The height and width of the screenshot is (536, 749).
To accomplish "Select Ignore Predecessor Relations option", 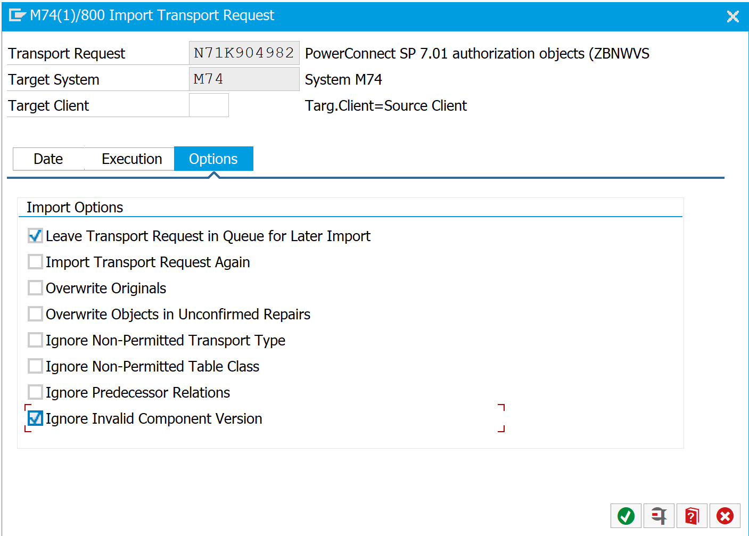I will pos(35,392).
